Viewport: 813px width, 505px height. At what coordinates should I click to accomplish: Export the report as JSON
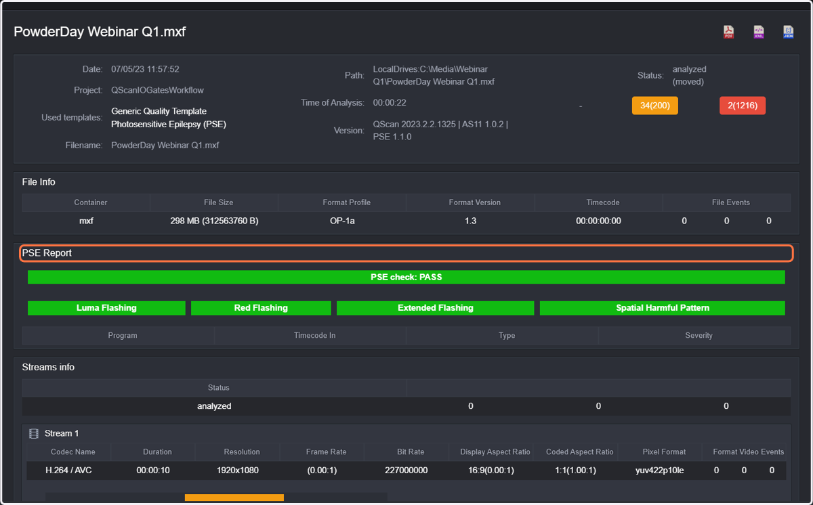point(789,32)
